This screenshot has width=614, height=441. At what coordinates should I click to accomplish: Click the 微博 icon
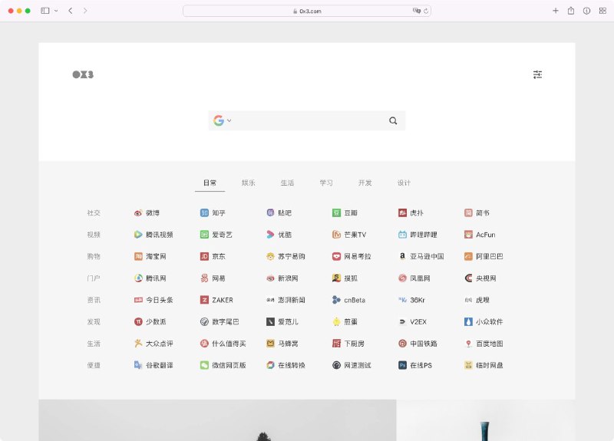point(138,213)
